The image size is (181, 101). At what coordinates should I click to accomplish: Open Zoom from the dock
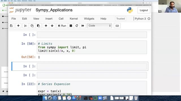[x=100, y=98]
